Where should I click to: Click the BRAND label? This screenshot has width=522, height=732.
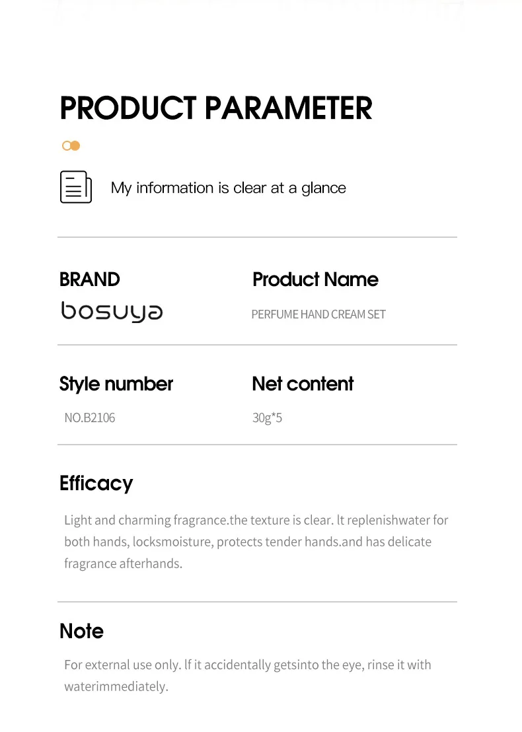coord(90,279)
